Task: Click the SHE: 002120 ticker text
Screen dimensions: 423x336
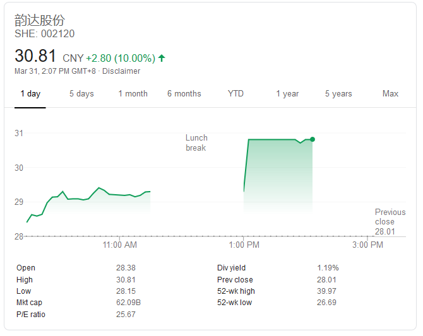Action: click(44, 33)
